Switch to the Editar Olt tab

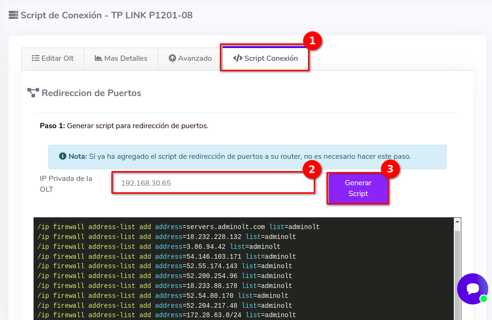tap(53, 58)
